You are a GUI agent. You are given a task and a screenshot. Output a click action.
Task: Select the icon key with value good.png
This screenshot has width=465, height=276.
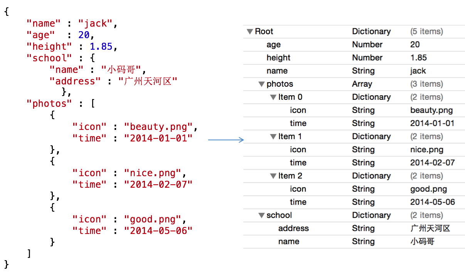(x=298, y=189)
